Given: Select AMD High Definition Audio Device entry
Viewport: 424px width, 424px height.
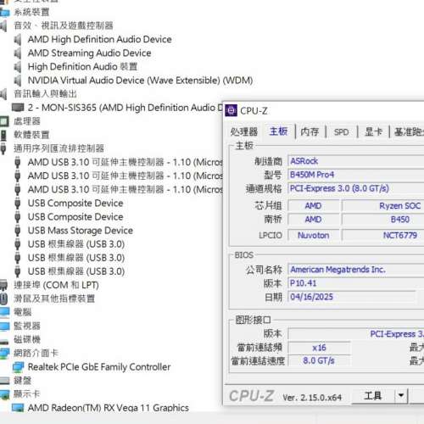Looking at the screenshot, I should tap(99, 40).
